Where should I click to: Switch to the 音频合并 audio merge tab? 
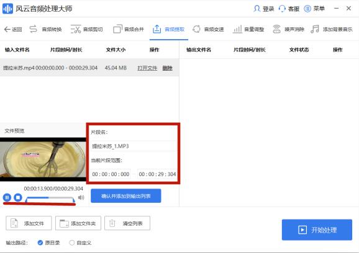[129, 29]
